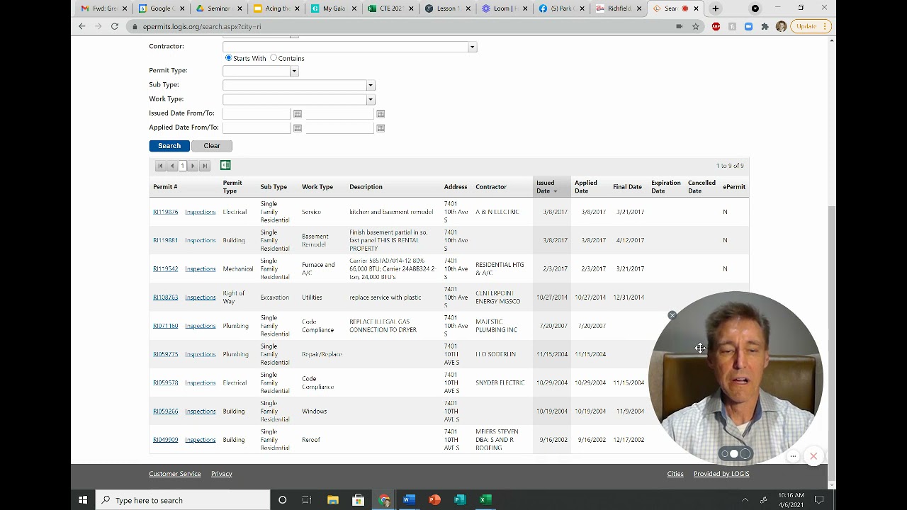Image resolution: width=907 pixels, height=510 pixels.
Task: Expand the Contractor dropdown
Action: coord(472,47)
